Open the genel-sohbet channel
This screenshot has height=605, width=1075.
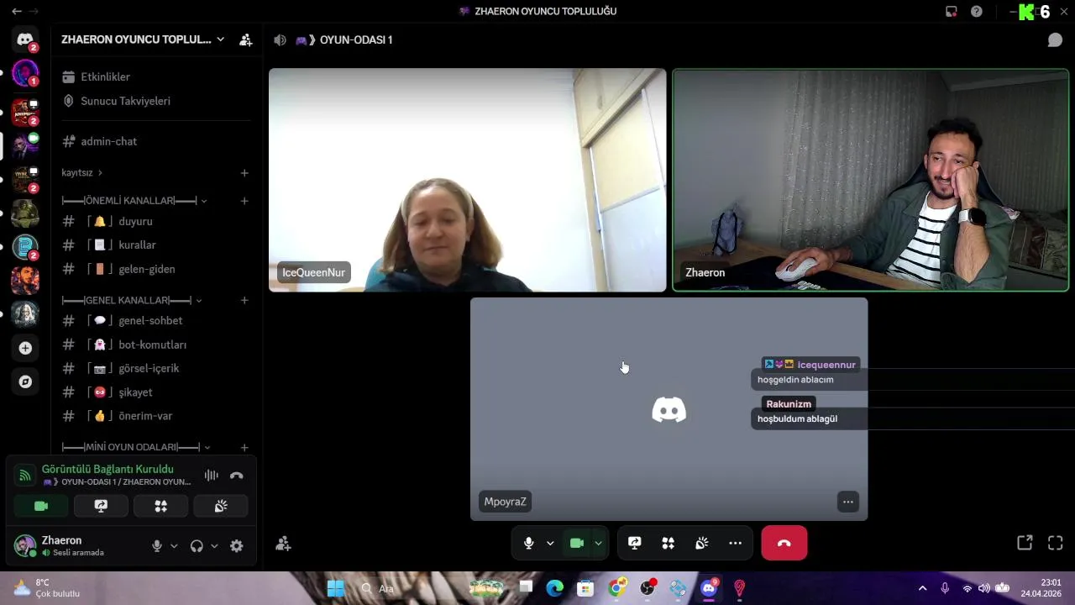coord(155,320)
